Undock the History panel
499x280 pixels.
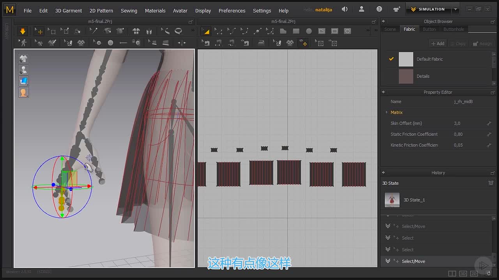pyautogui.click(x=493, y=173)
